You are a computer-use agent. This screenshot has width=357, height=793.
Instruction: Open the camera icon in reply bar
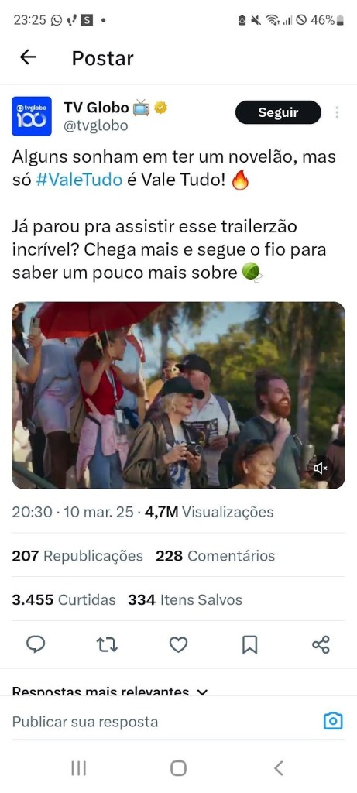pos(333,721)
